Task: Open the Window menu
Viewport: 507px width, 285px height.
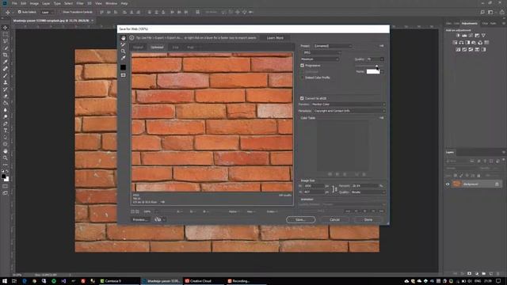Action: (111, 3)
